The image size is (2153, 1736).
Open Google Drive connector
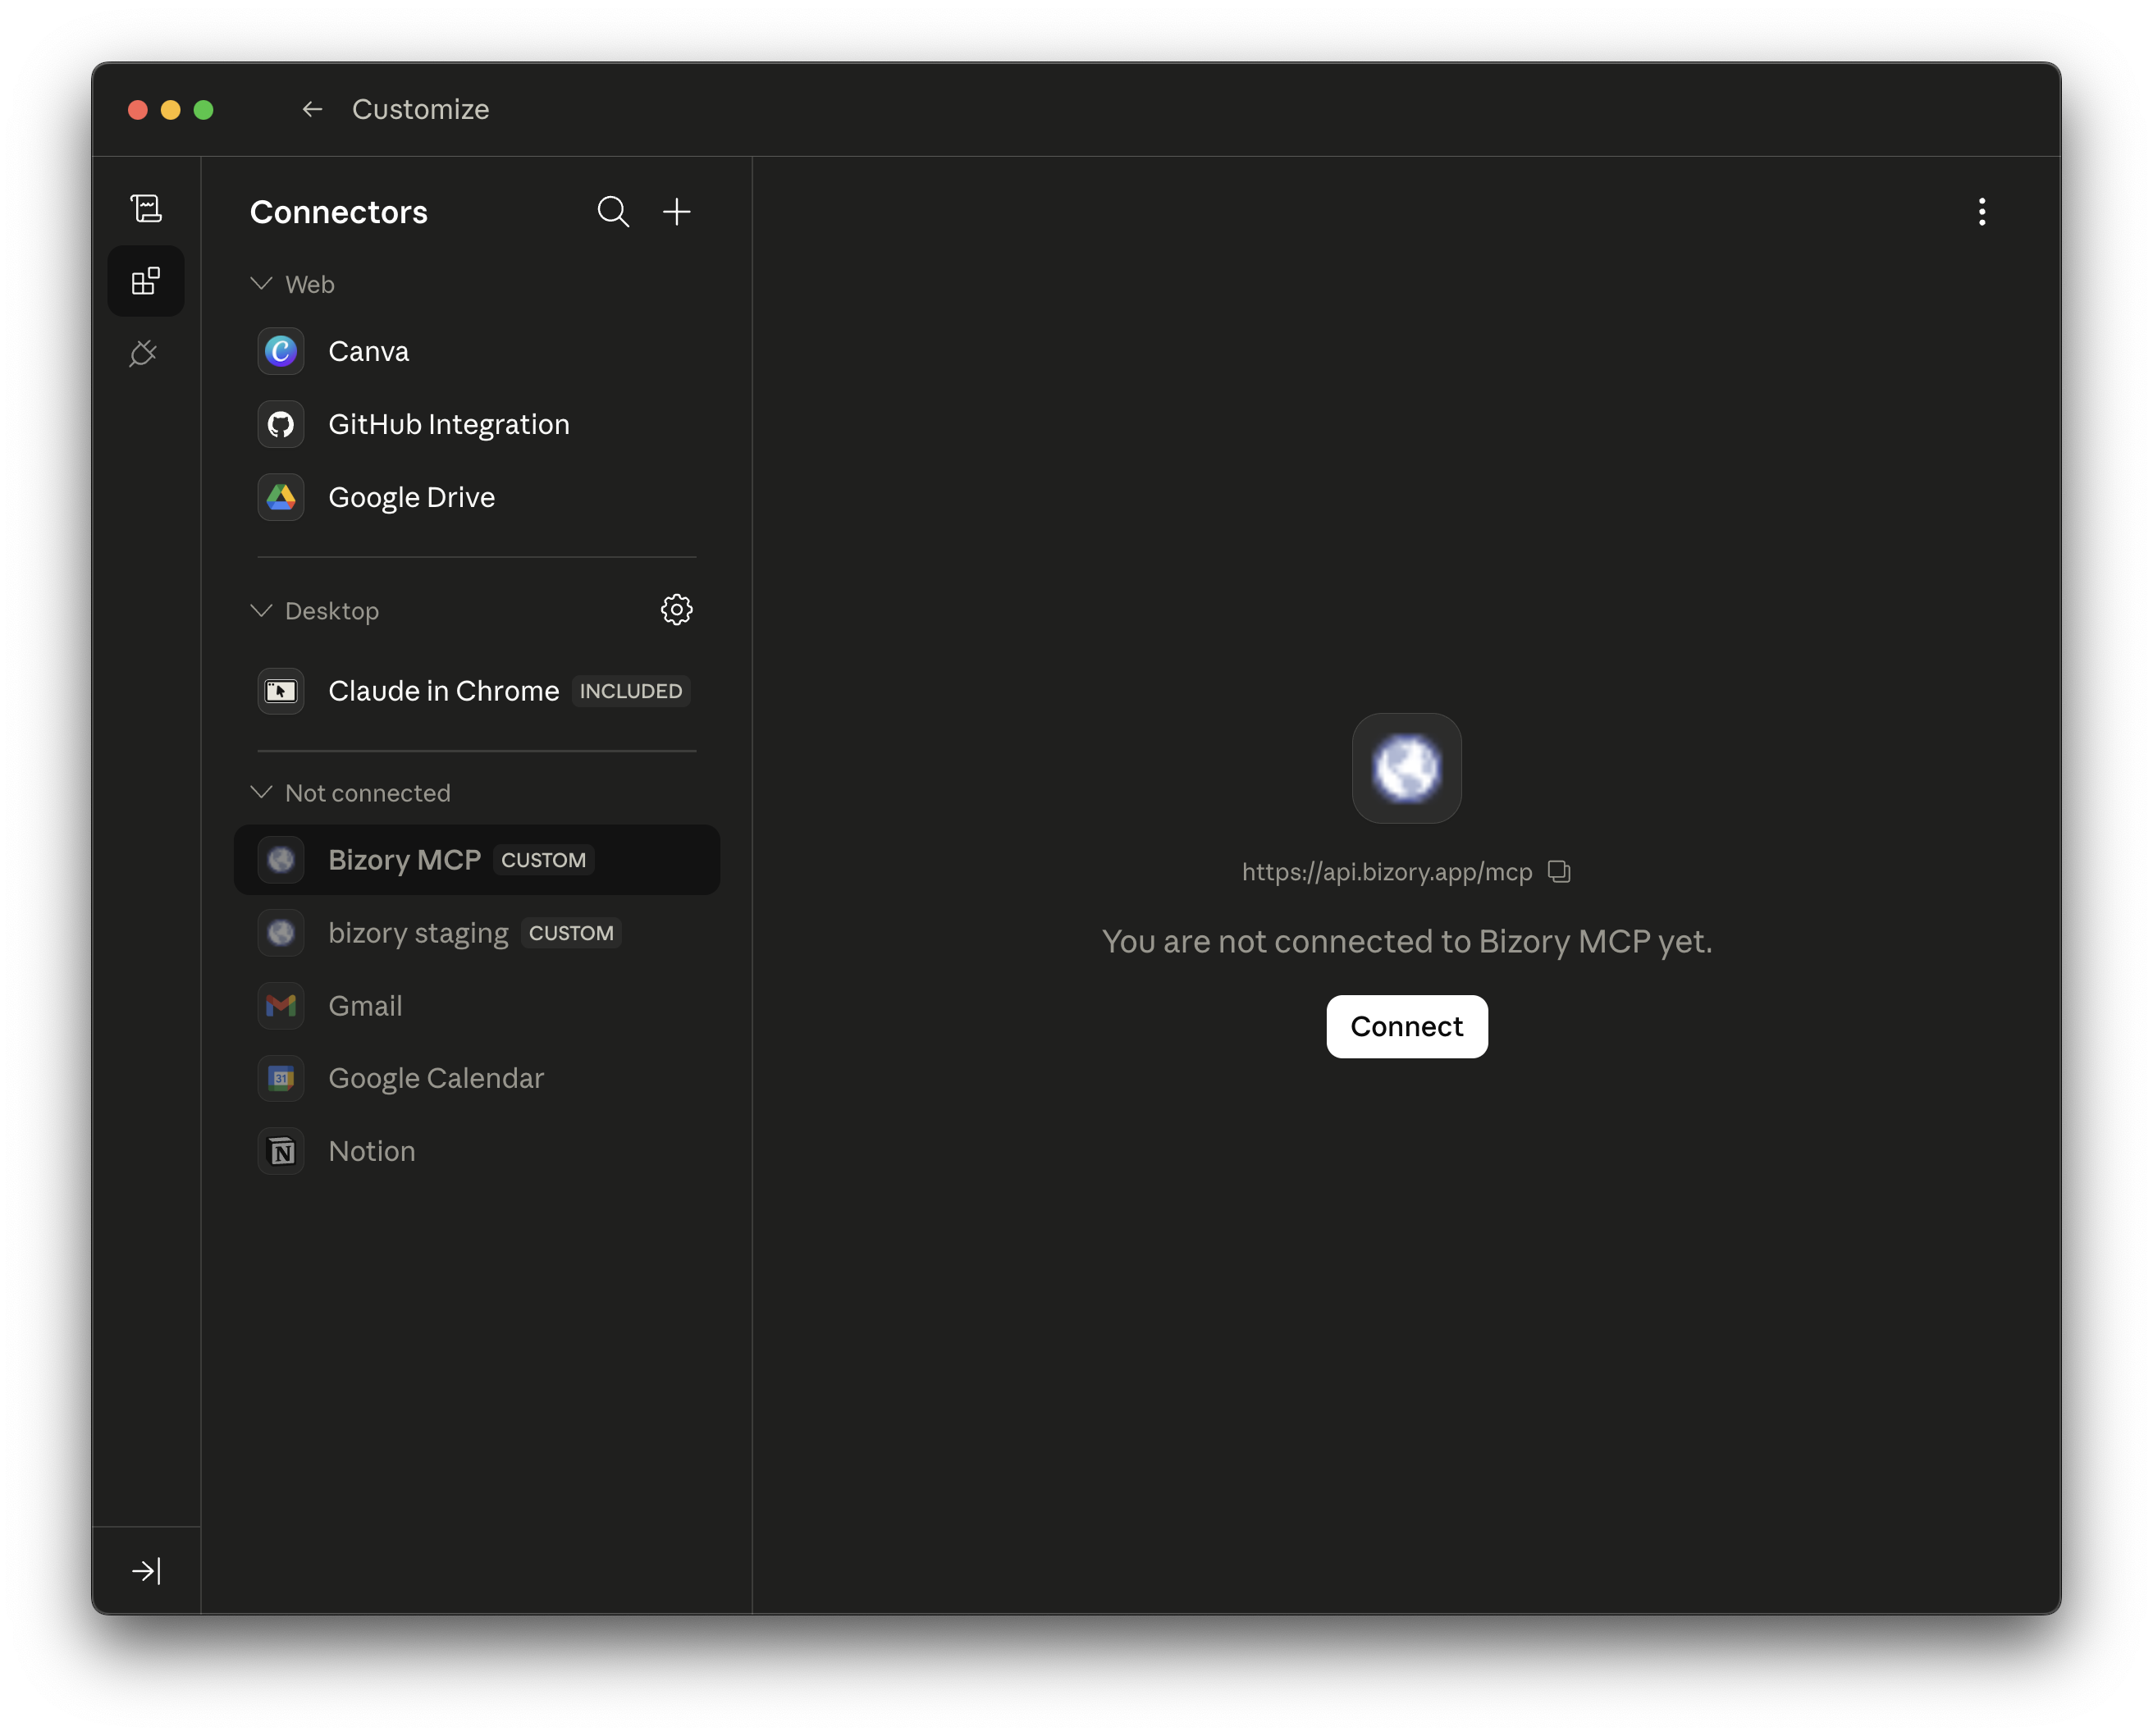[x=477, y=497]
